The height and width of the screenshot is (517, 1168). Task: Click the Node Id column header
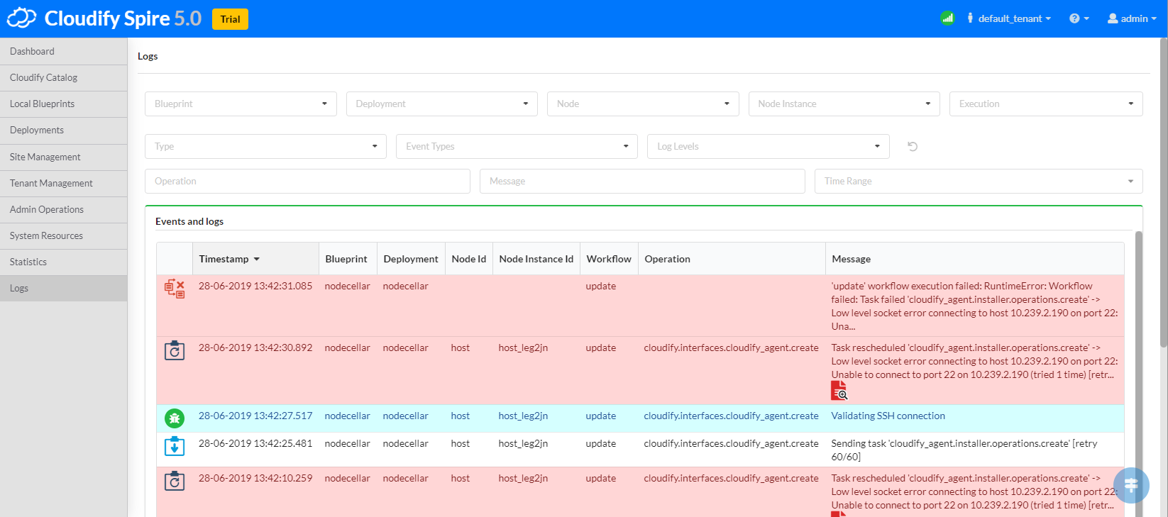[469, 259]
